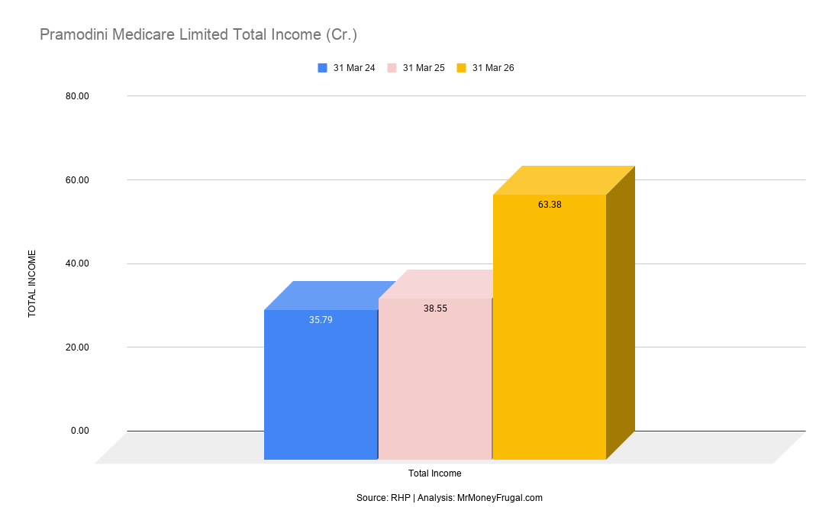
Task: Click the 38.55 data label
Action: 435,309
